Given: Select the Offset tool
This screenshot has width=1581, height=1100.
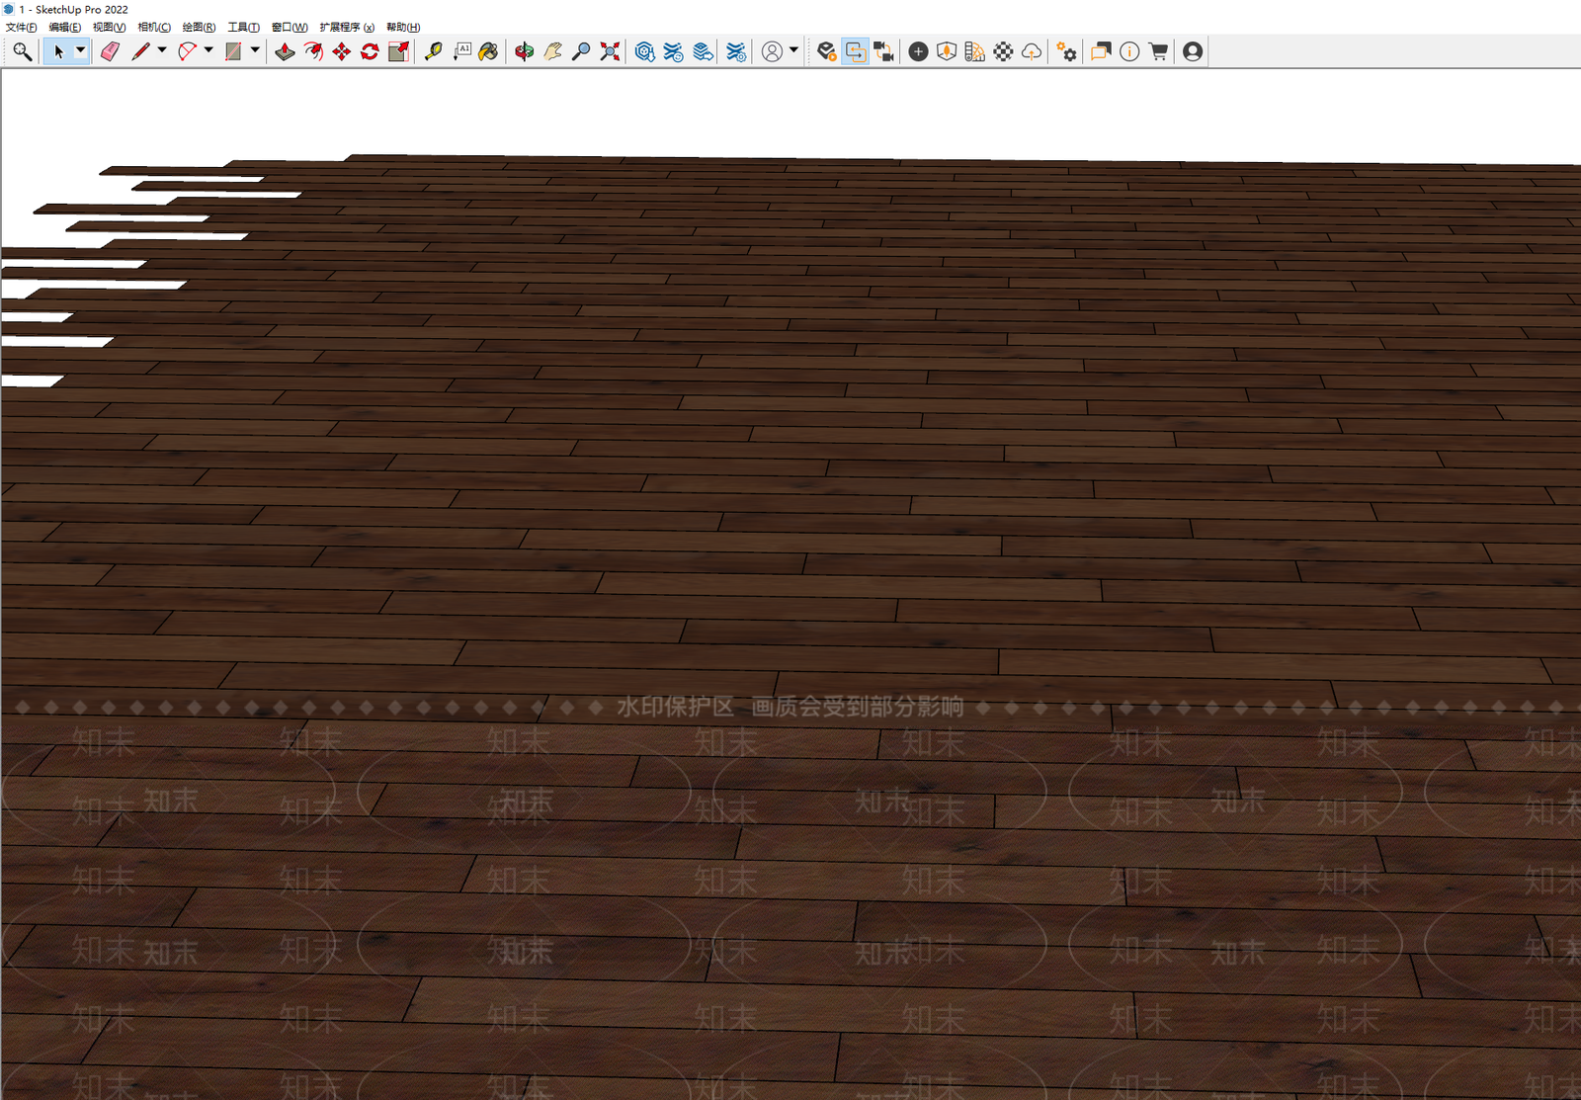Looking at the screenshot, I should pyautogui.click(x=313, y=51).
